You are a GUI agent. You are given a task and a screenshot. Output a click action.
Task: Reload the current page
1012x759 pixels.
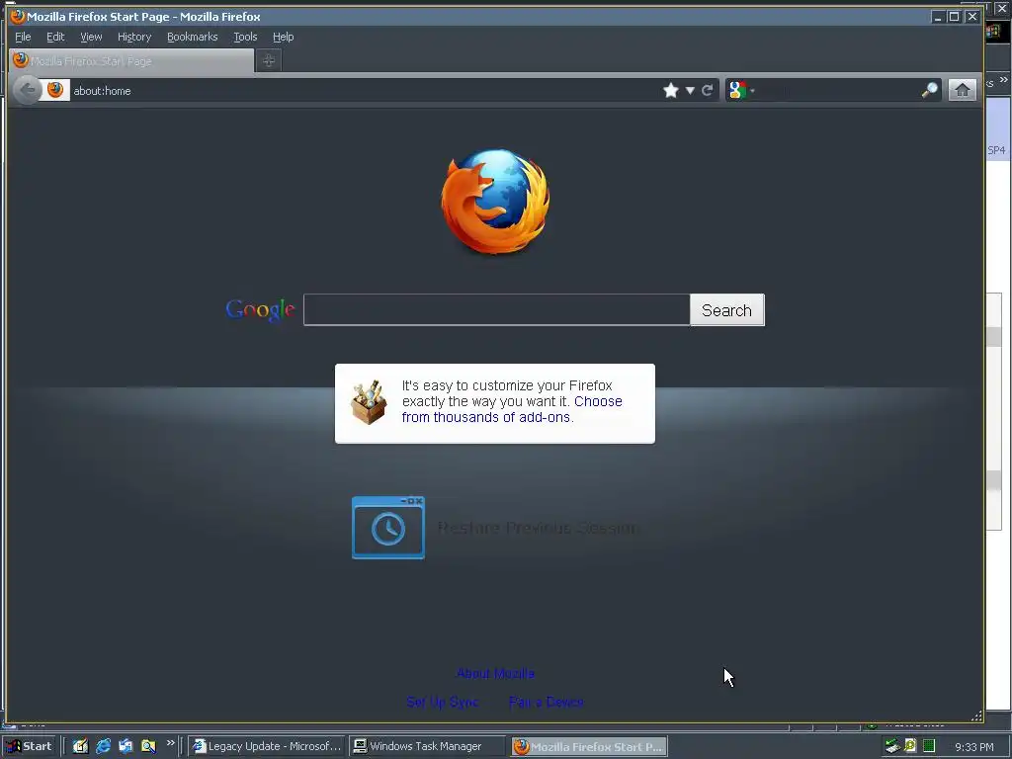click(708, 90)
